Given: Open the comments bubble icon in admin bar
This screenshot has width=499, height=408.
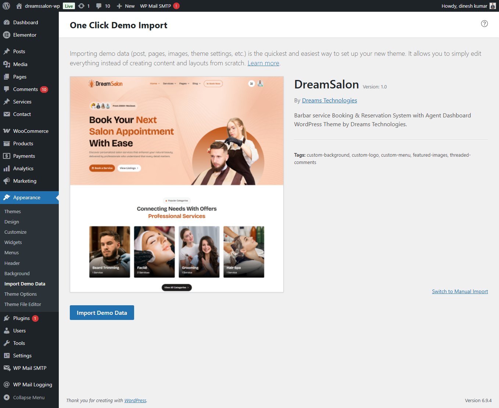Looking at the screenshot, I should tap(99, 6).
